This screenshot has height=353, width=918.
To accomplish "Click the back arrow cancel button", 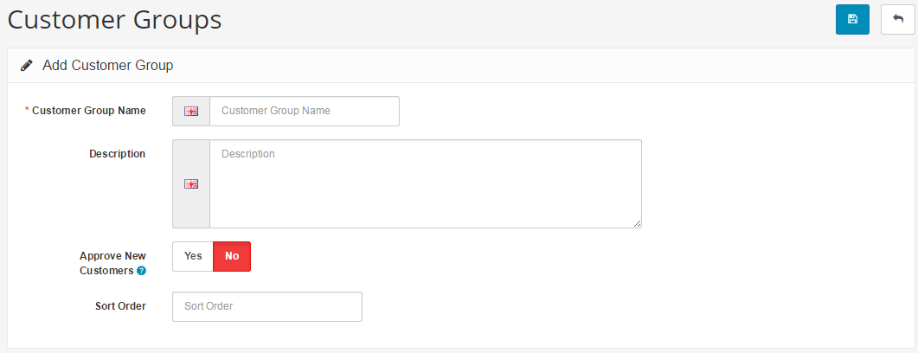I will click(897, 19).
